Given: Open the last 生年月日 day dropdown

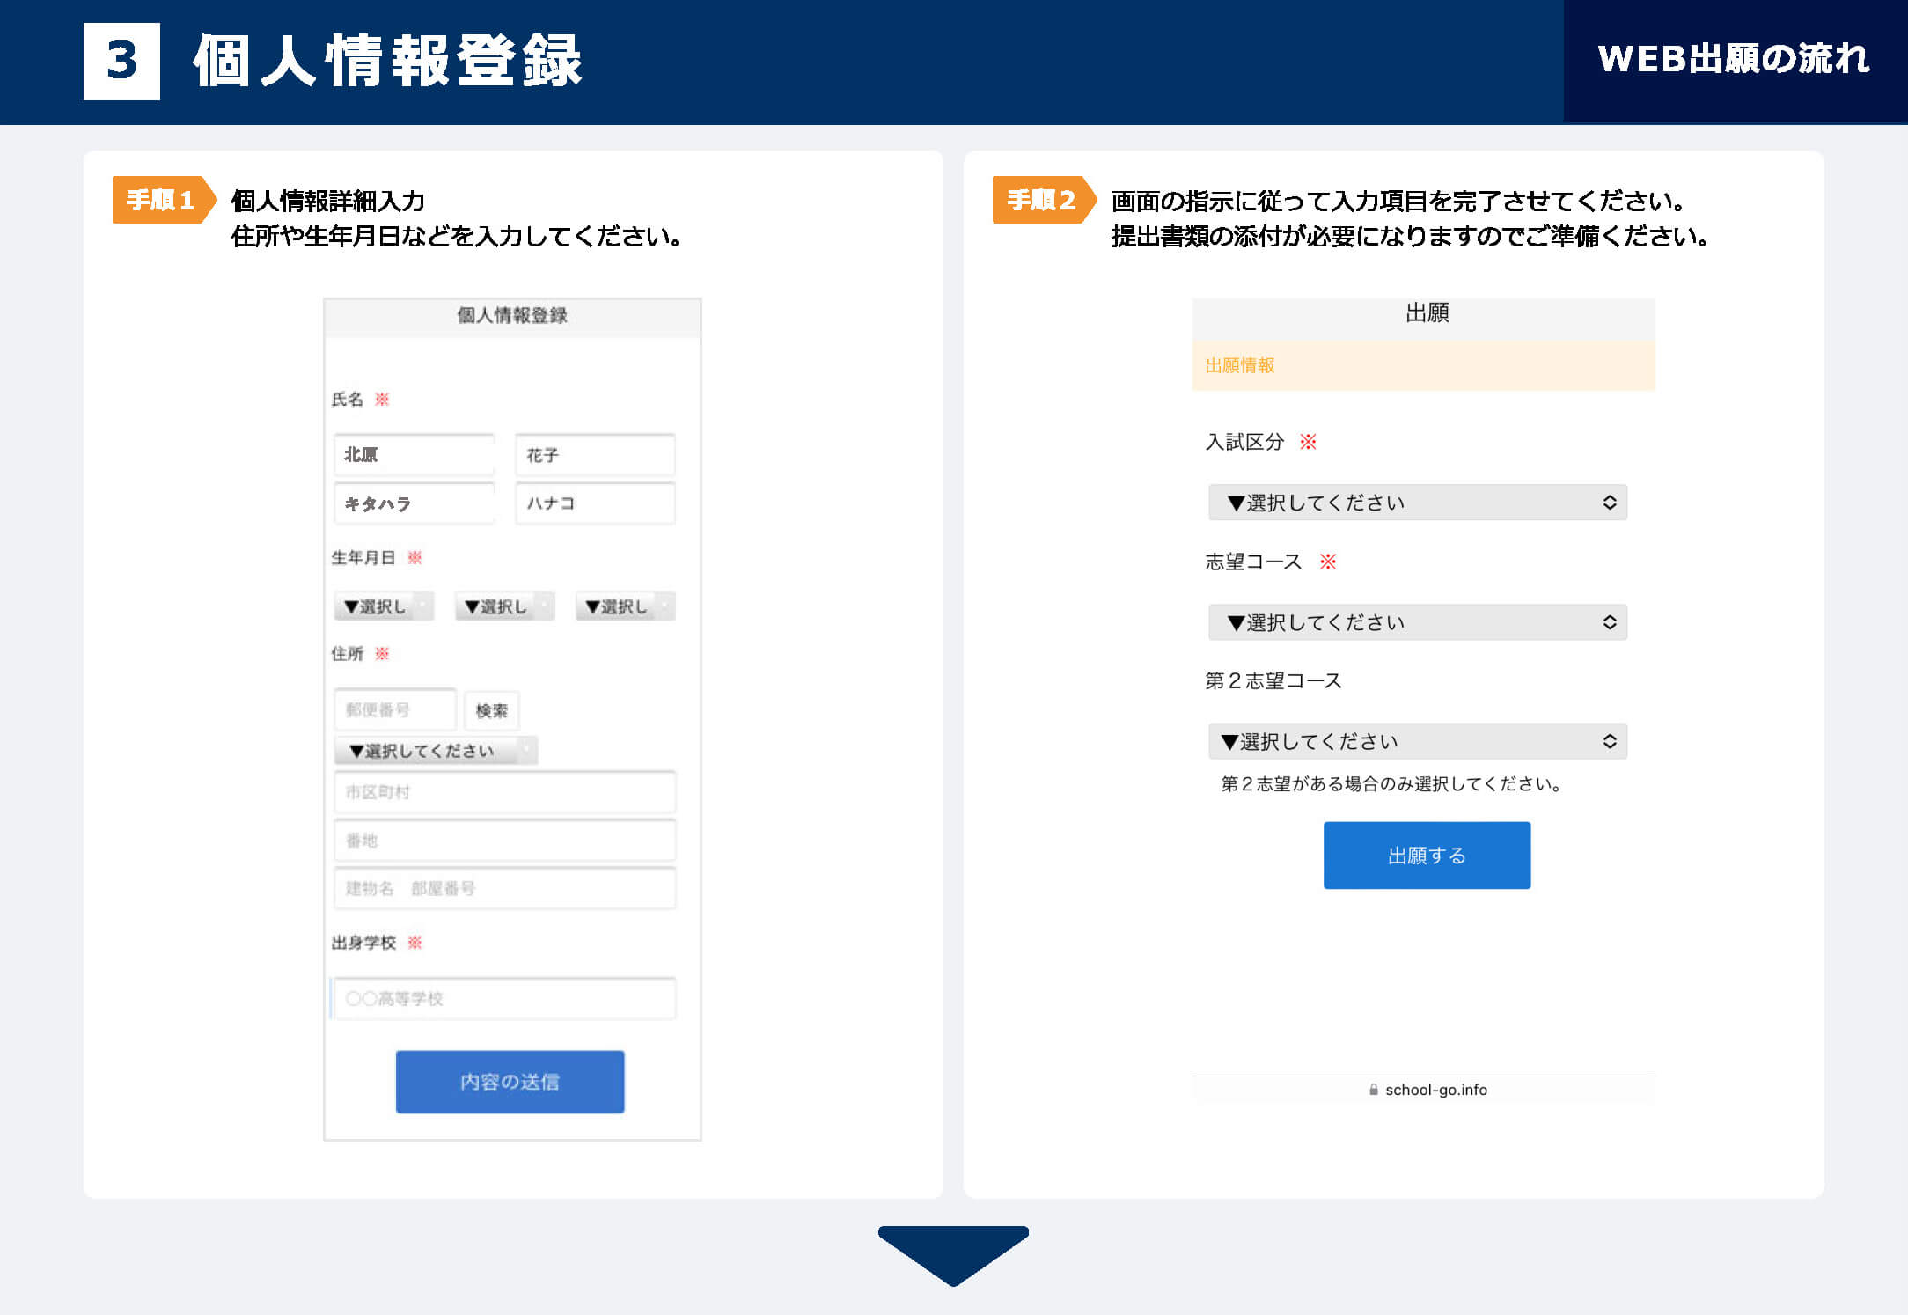Looking at the screenshot, I should click(625, 606).
